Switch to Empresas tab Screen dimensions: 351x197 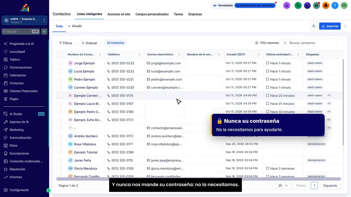point(195,14)
